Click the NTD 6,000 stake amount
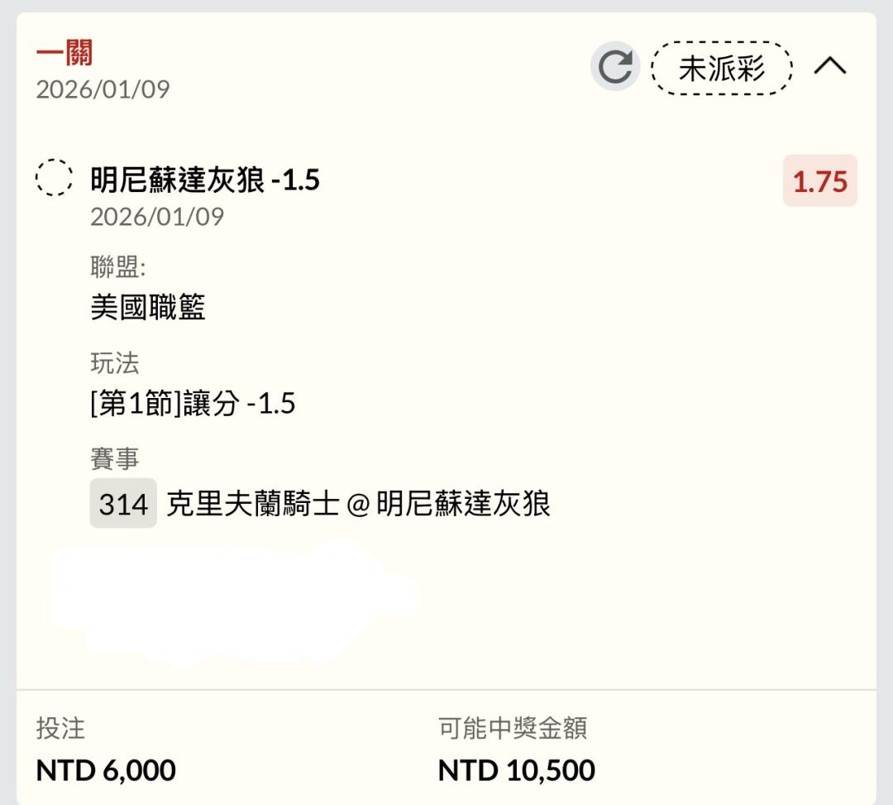This screenshot has height=805, width=893. click(x=106, y=770)
